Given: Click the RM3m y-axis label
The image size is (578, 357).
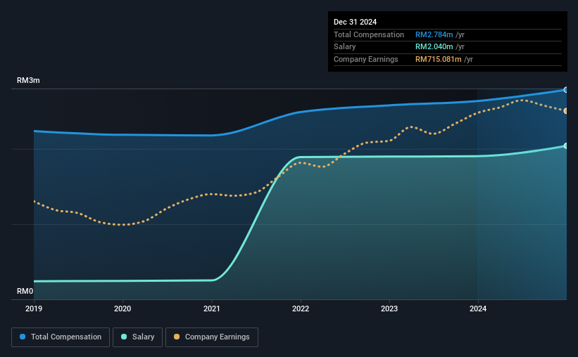Looking at the screenshot, I should [28, 80].
